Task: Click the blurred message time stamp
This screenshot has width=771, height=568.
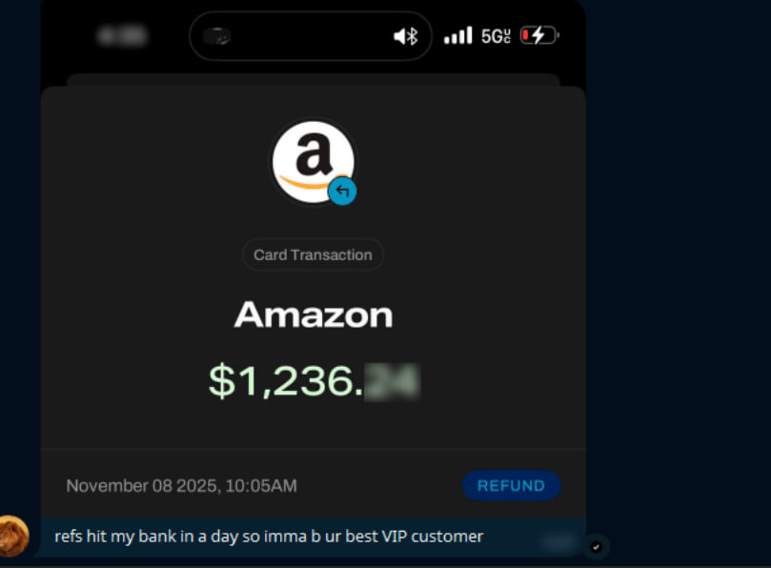Action: point(559,542)
